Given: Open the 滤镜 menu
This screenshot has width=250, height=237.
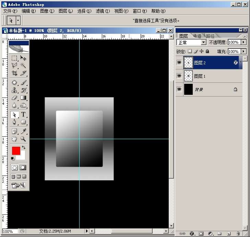Looking at the screenshot, I should click(x=103, y=11).
